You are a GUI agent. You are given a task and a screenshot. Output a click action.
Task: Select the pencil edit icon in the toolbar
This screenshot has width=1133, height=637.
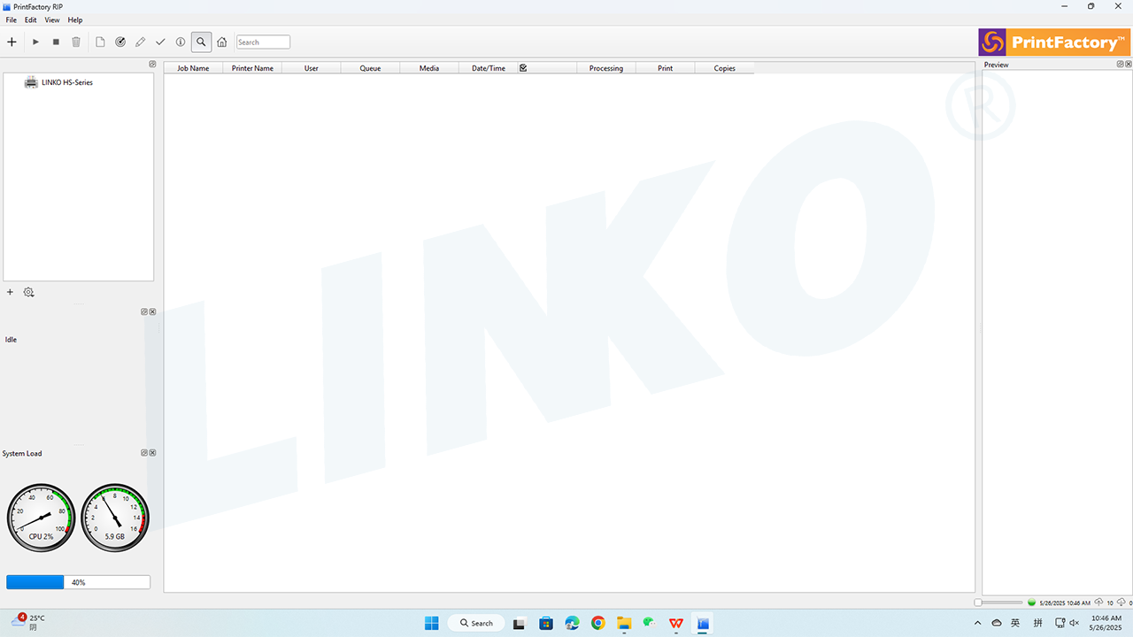click(x=140, y=42)
